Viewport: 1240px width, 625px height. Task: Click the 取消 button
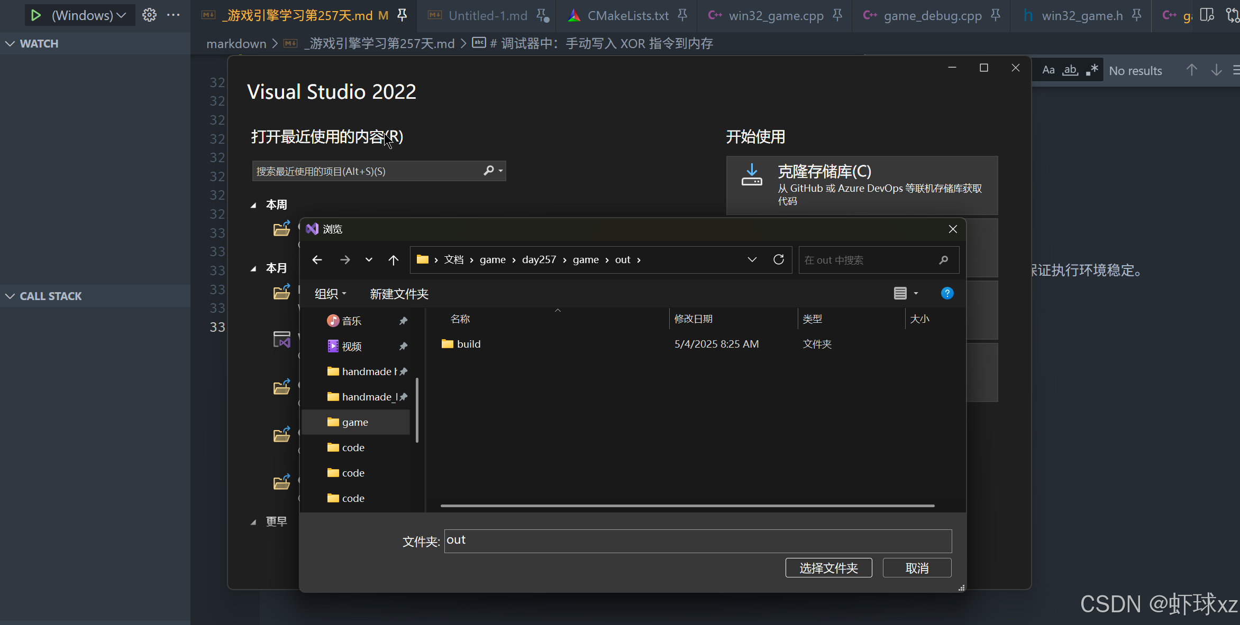click(x=917, y=568)
